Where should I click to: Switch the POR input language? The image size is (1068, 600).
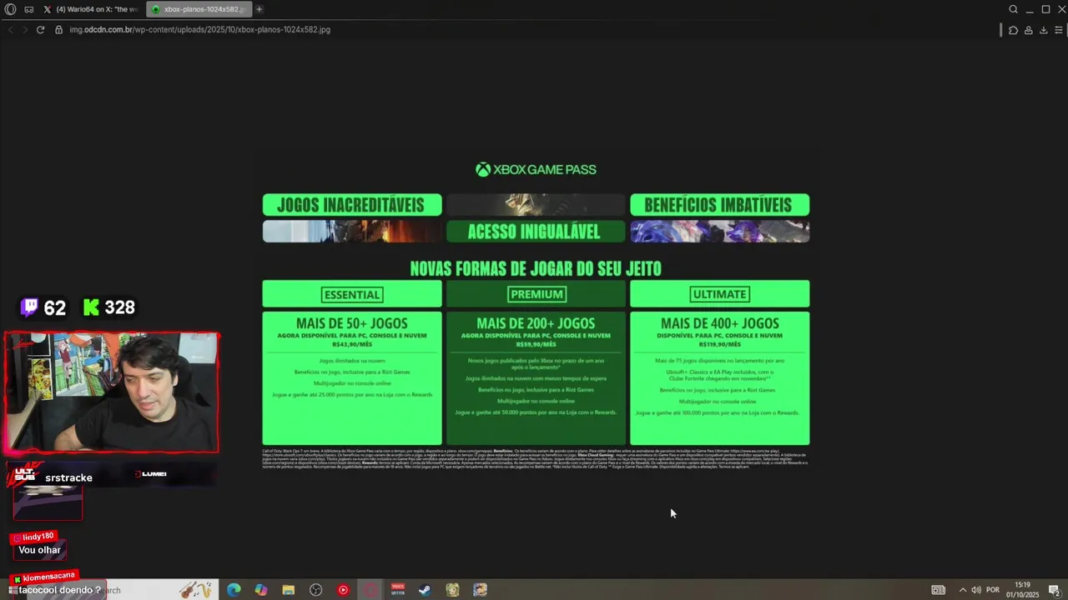[x=993, y=590]
